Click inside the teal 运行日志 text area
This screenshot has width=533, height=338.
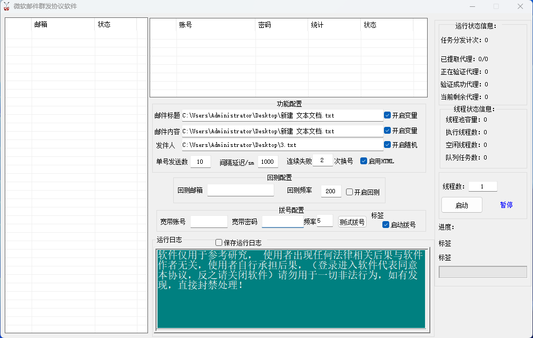291,305
